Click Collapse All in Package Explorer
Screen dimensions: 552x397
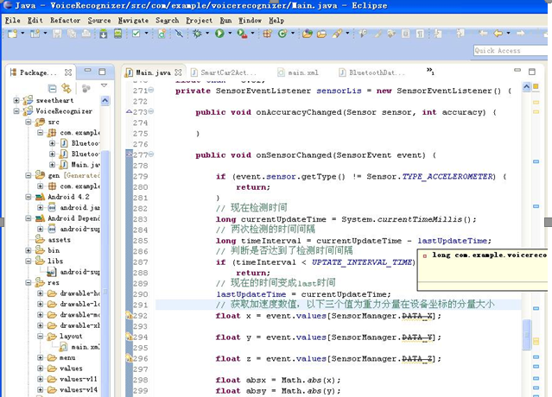click(x=52, y=88)
